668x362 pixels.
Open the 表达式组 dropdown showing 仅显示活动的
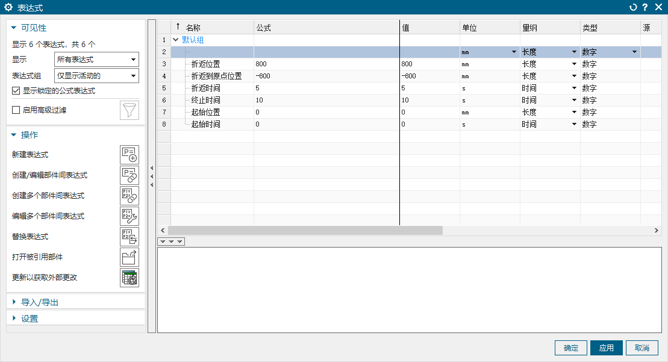(x=96, y=75)
